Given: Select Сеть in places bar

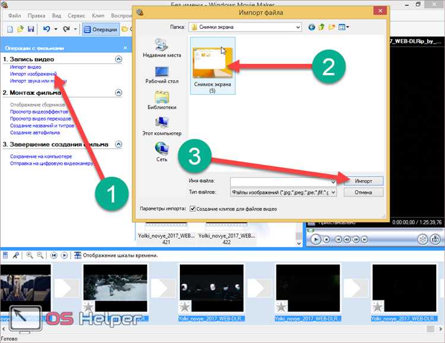Looking at the screenshot, I should pyautogui.click(x=162, y=152).
